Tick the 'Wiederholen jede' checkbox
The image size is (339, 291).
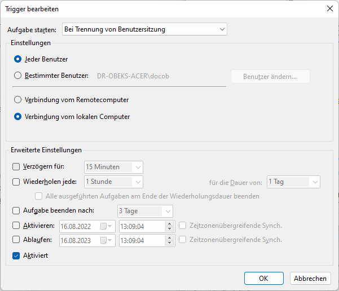point(16,182)
